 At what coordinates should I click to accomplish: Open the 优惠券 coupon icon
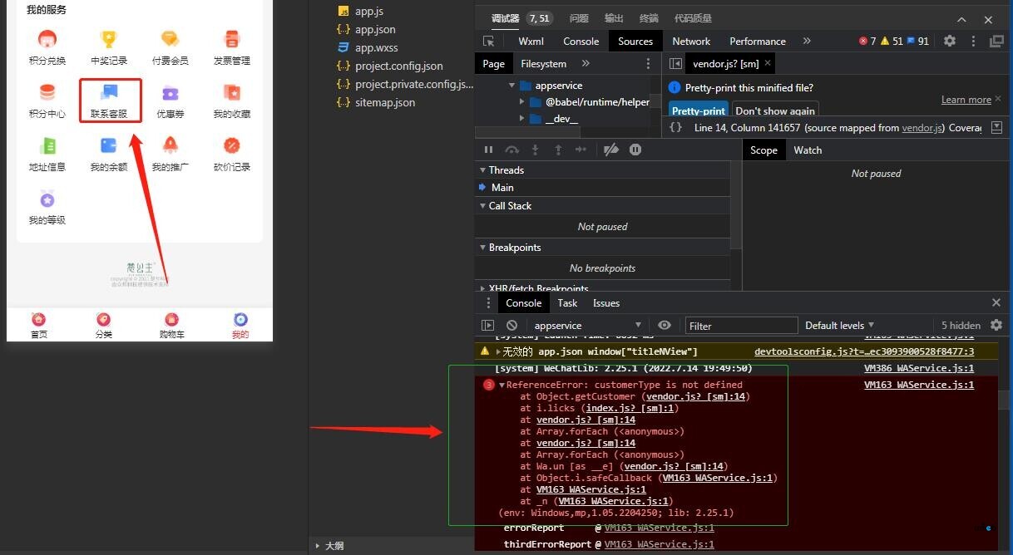point(170,101)
